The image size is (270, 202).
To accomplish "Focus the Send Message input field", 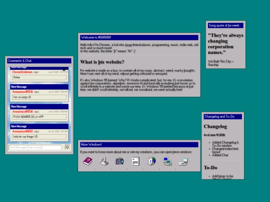I will 35,147.
